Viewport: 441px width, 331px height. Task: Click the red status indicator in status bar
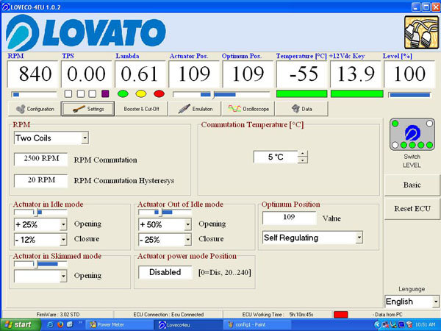click(340, 314)
